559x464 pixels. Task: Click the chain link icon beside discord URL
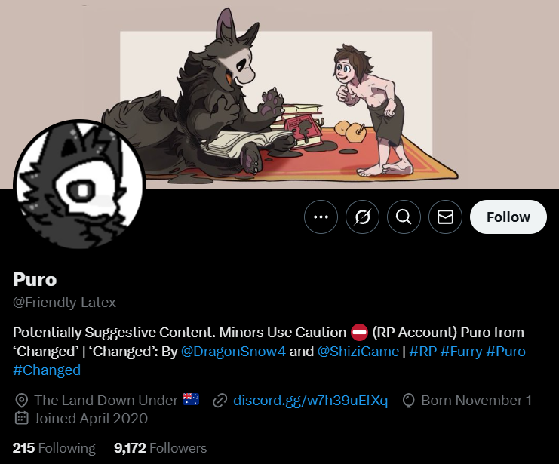220,401
